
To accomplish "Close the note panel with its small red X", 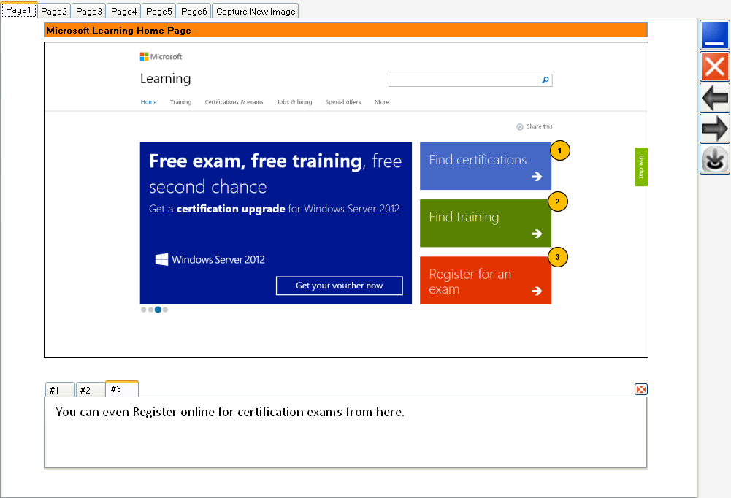I will pyautogui.click(x=641, y=389).
